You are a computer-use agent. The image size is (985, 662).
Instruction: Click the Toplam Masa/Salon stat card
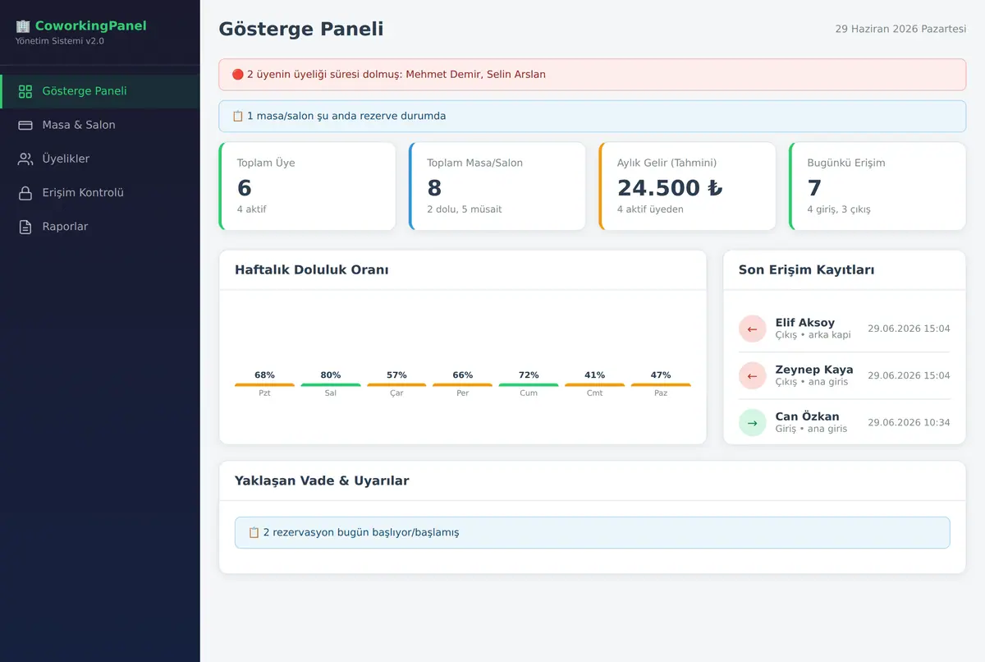[497, 186]
